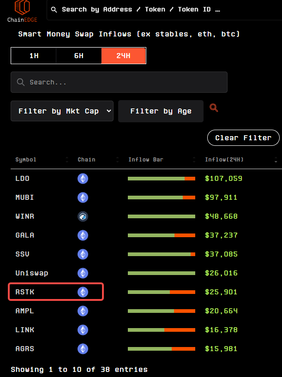The width and height of the screenshot is (282, 377).
Task: Click the LDO inflow bar
Action: [162, 179]
